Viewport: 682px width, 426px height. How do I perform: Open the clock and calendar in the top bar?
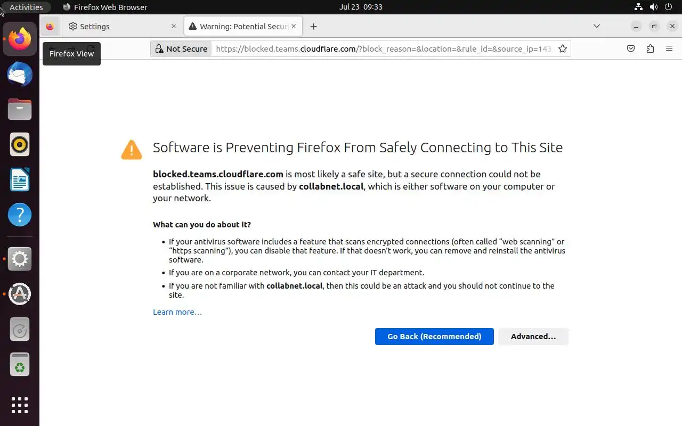[361, 7]
